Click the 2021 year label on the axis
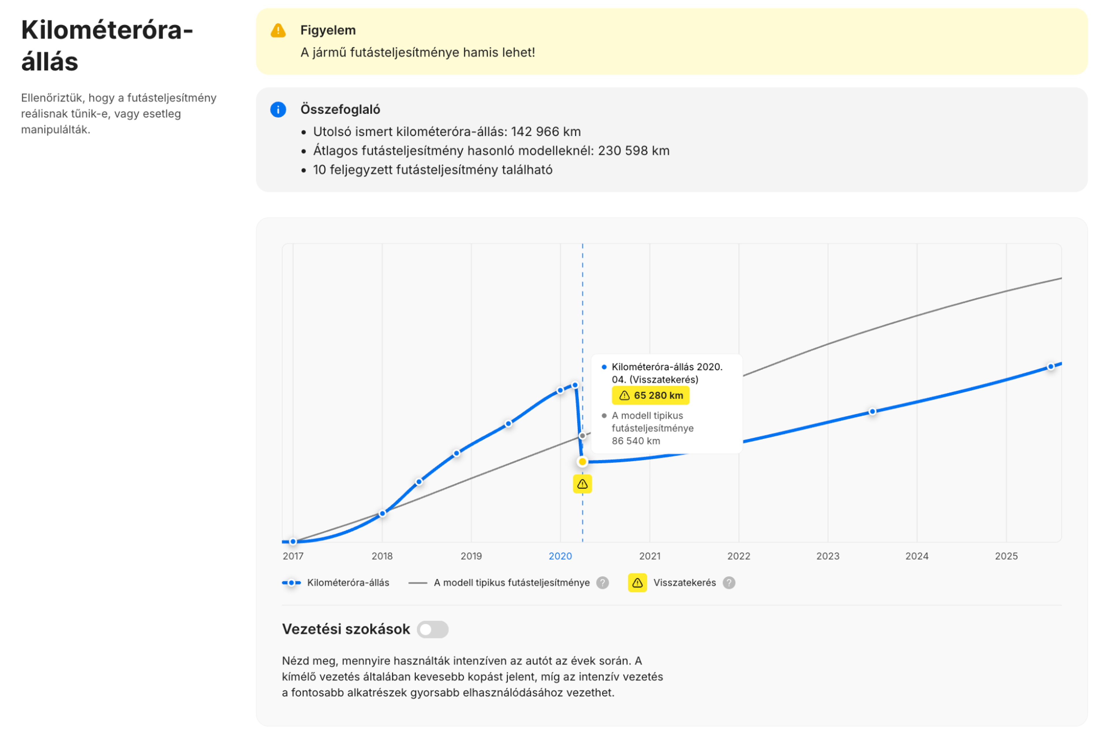Screen dimensions: 1109x738 (650, 556)
